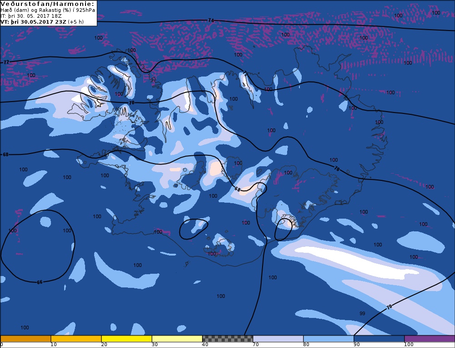Click the '100' tick label under colorbar
Screen dimensions: 455x348
[x=409, y=344]
